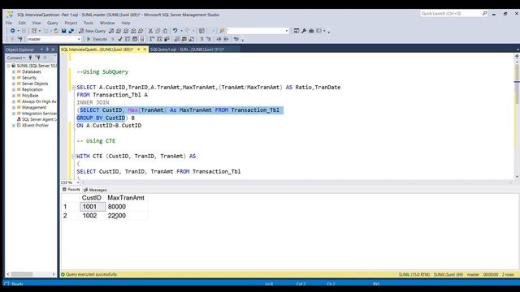520x292 pixels.
Task: Click the Save All icon
Action: coord(71,31)
